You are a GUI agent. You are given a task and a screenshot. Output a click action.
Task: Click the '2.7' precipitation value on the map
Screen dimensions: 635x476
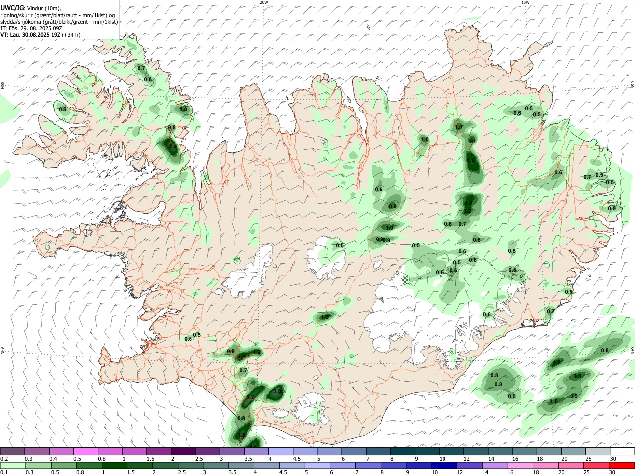point(250,397)
